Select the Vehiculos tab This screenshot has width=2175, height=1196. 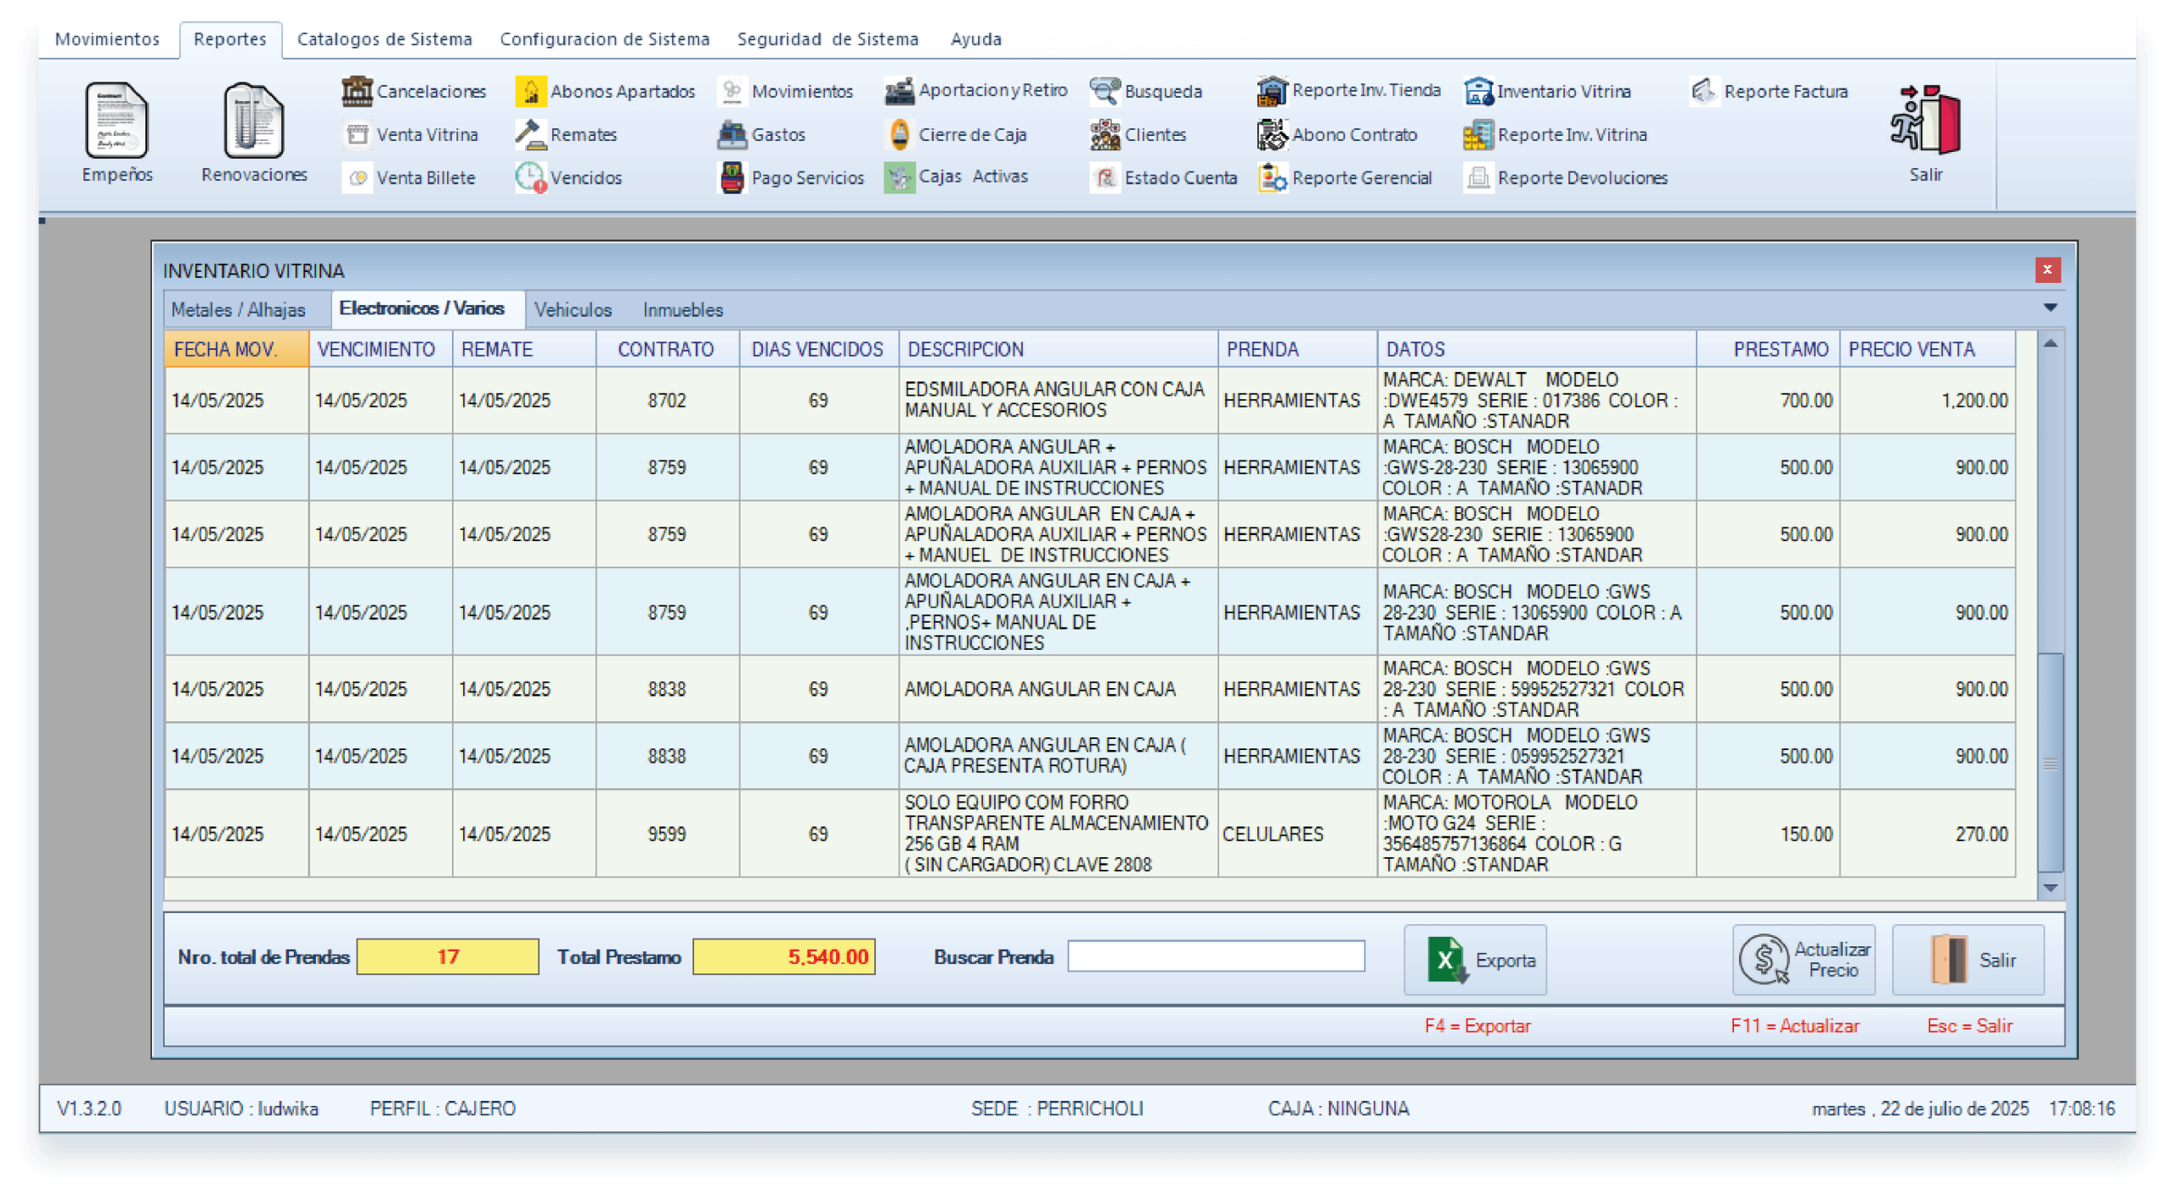(573, 310)
